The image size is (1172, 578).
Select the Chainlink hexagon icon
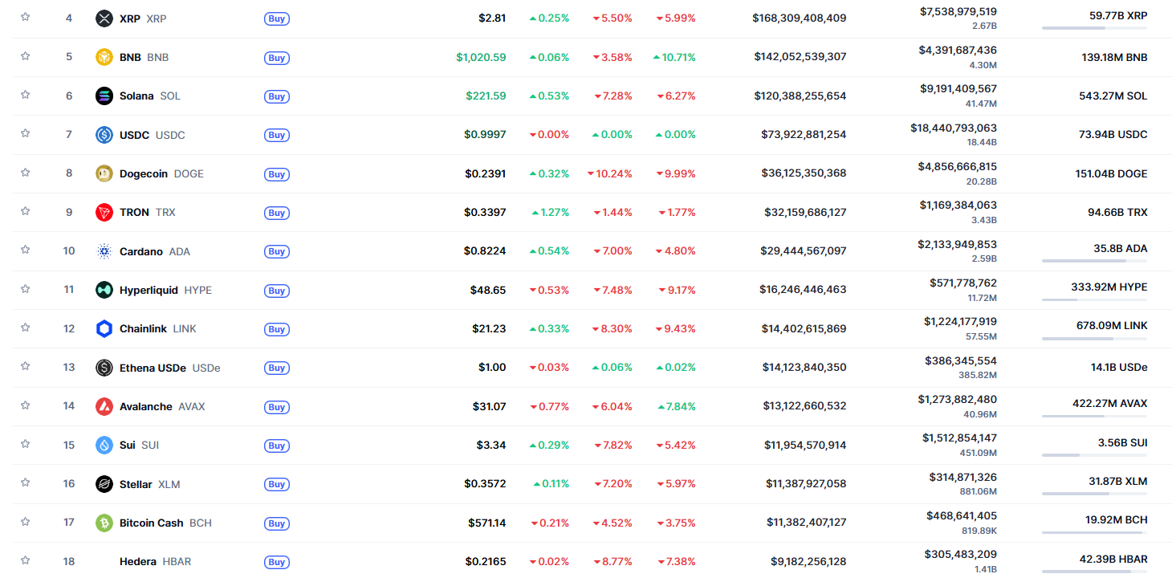click(104, 328)
